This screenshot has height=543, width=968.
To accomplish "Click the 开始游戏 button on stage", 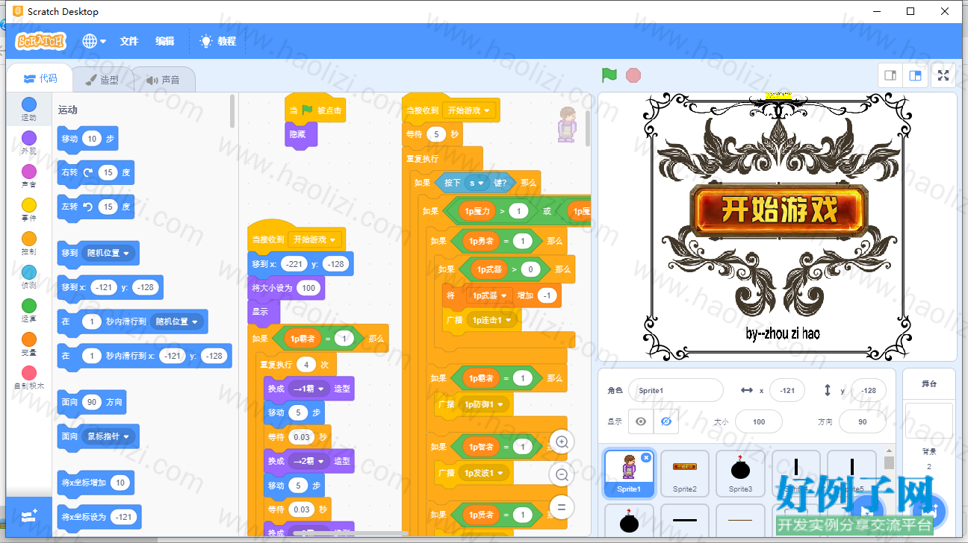I will [779, 211].
